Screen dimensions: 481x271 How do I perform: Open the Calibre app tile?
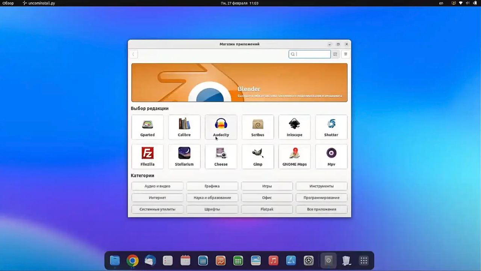pyautogui.click(x=184, y=127)
